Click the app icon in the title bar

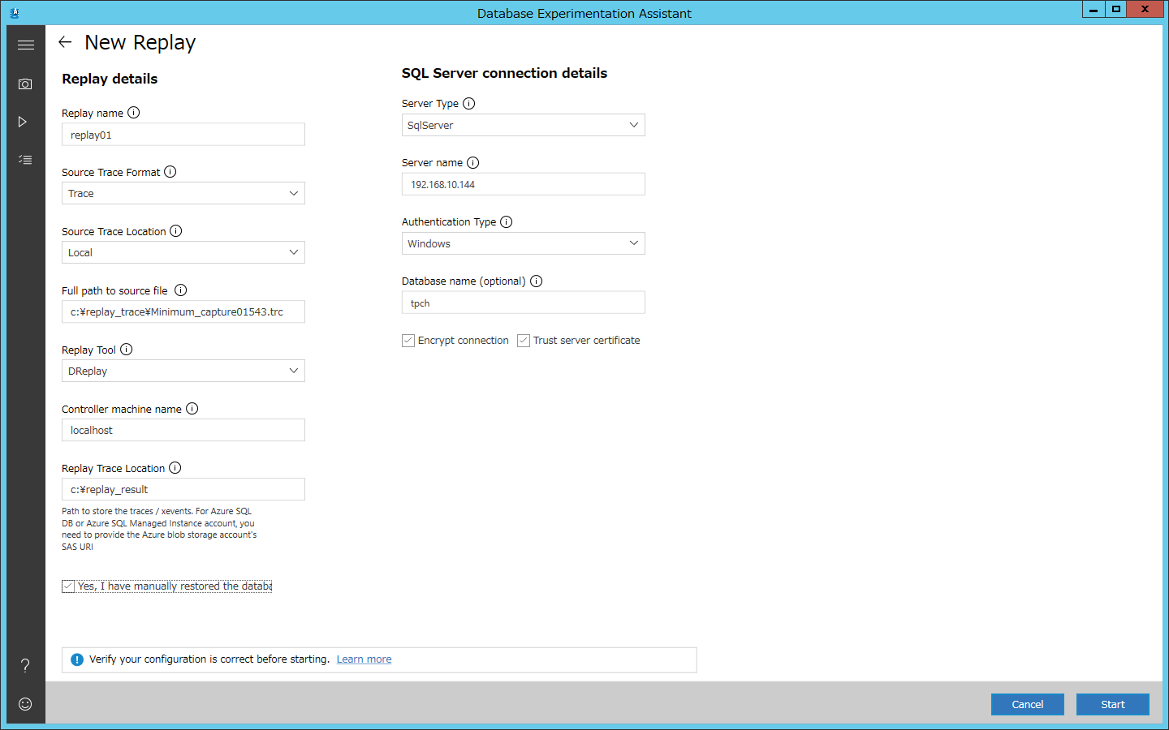point(14,12)
